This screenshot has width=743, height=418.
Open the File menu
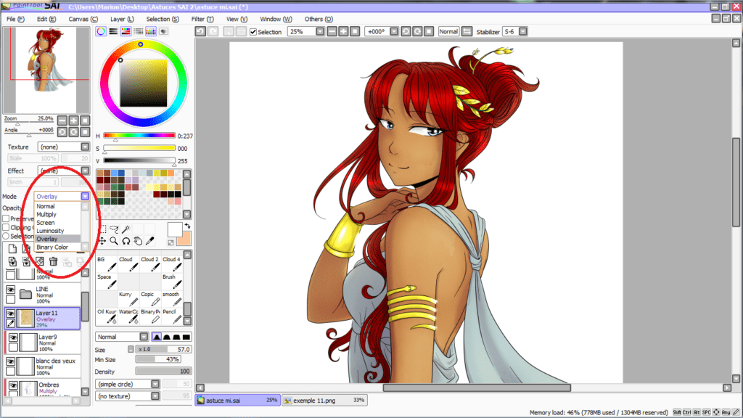[16, 19]
